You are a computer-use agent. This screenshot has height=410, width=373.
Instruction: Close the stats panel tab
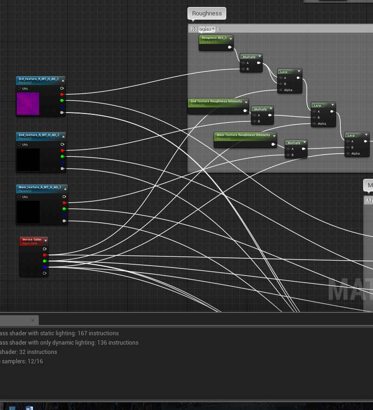(33, 320)
